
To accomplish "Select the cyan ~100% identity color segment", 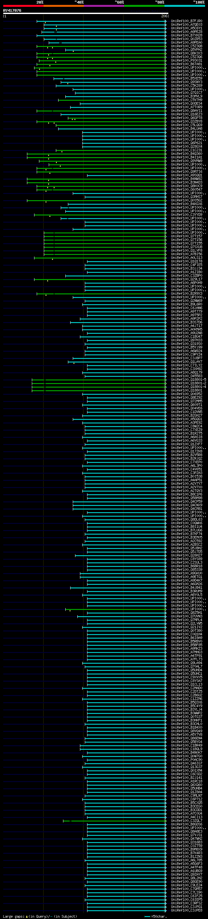I will [x=185, y=6].
